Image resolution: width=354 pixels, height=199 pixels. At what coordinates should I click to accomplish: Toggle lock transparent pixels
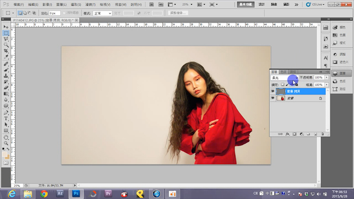point(282,84)
